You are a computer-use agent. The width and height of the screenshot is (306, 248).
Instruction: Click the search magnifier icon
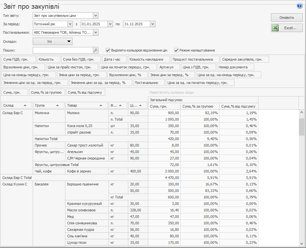[x=96, y=50]
